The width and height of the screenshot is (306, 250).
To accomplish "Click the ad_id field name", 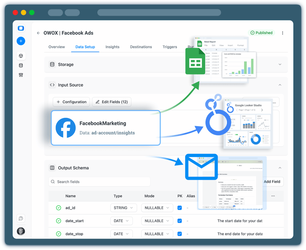I will coord(70,208).
